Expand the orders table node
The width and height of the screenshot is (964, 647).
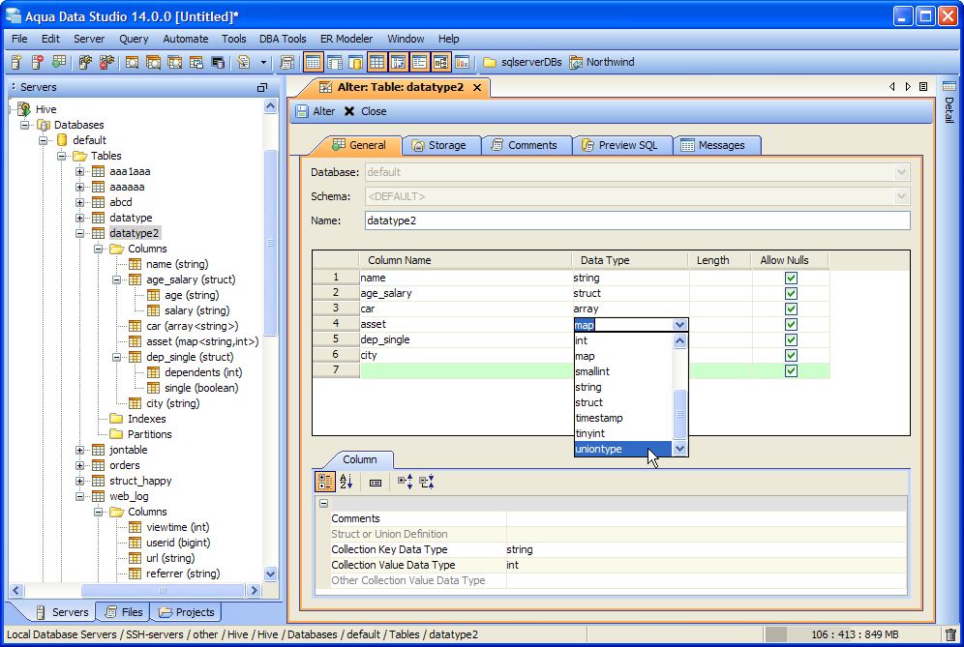tap(80, 465)
